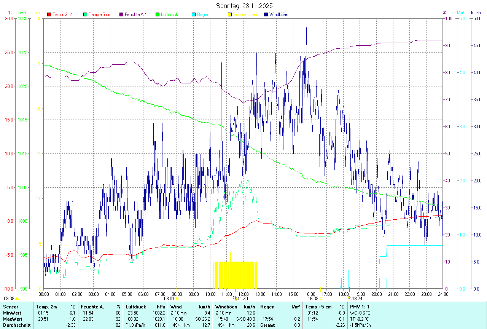Click the PMV-1:-1 header in table

coord(360,307)
